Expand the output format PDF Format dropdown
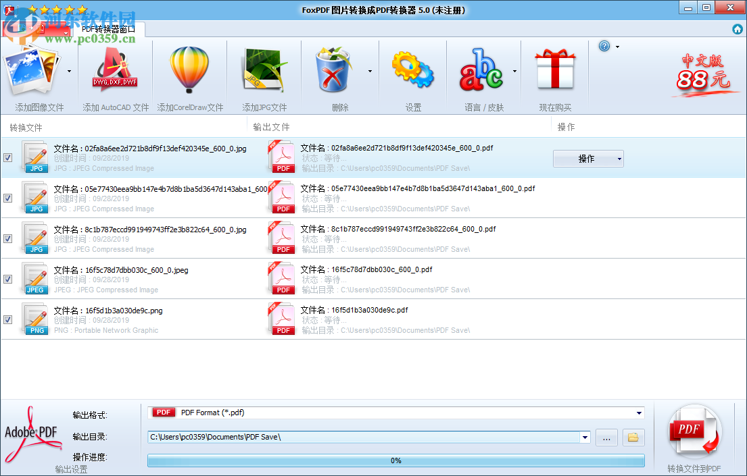 (x=638, y=413)
